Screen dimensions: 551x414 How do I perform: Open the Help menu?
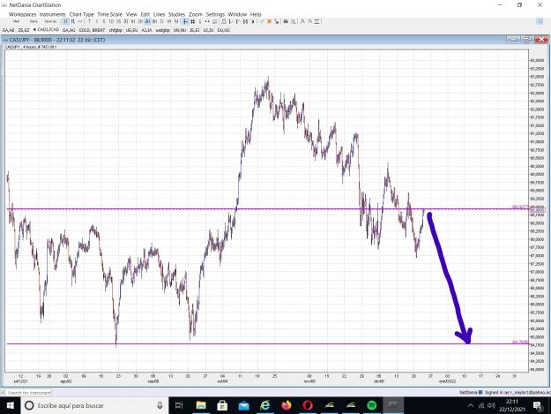coord(256,14)
